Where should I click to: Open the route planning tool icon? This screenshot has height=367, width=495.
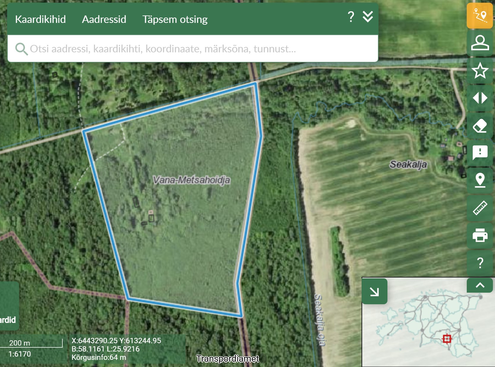(x=480, y=16)
